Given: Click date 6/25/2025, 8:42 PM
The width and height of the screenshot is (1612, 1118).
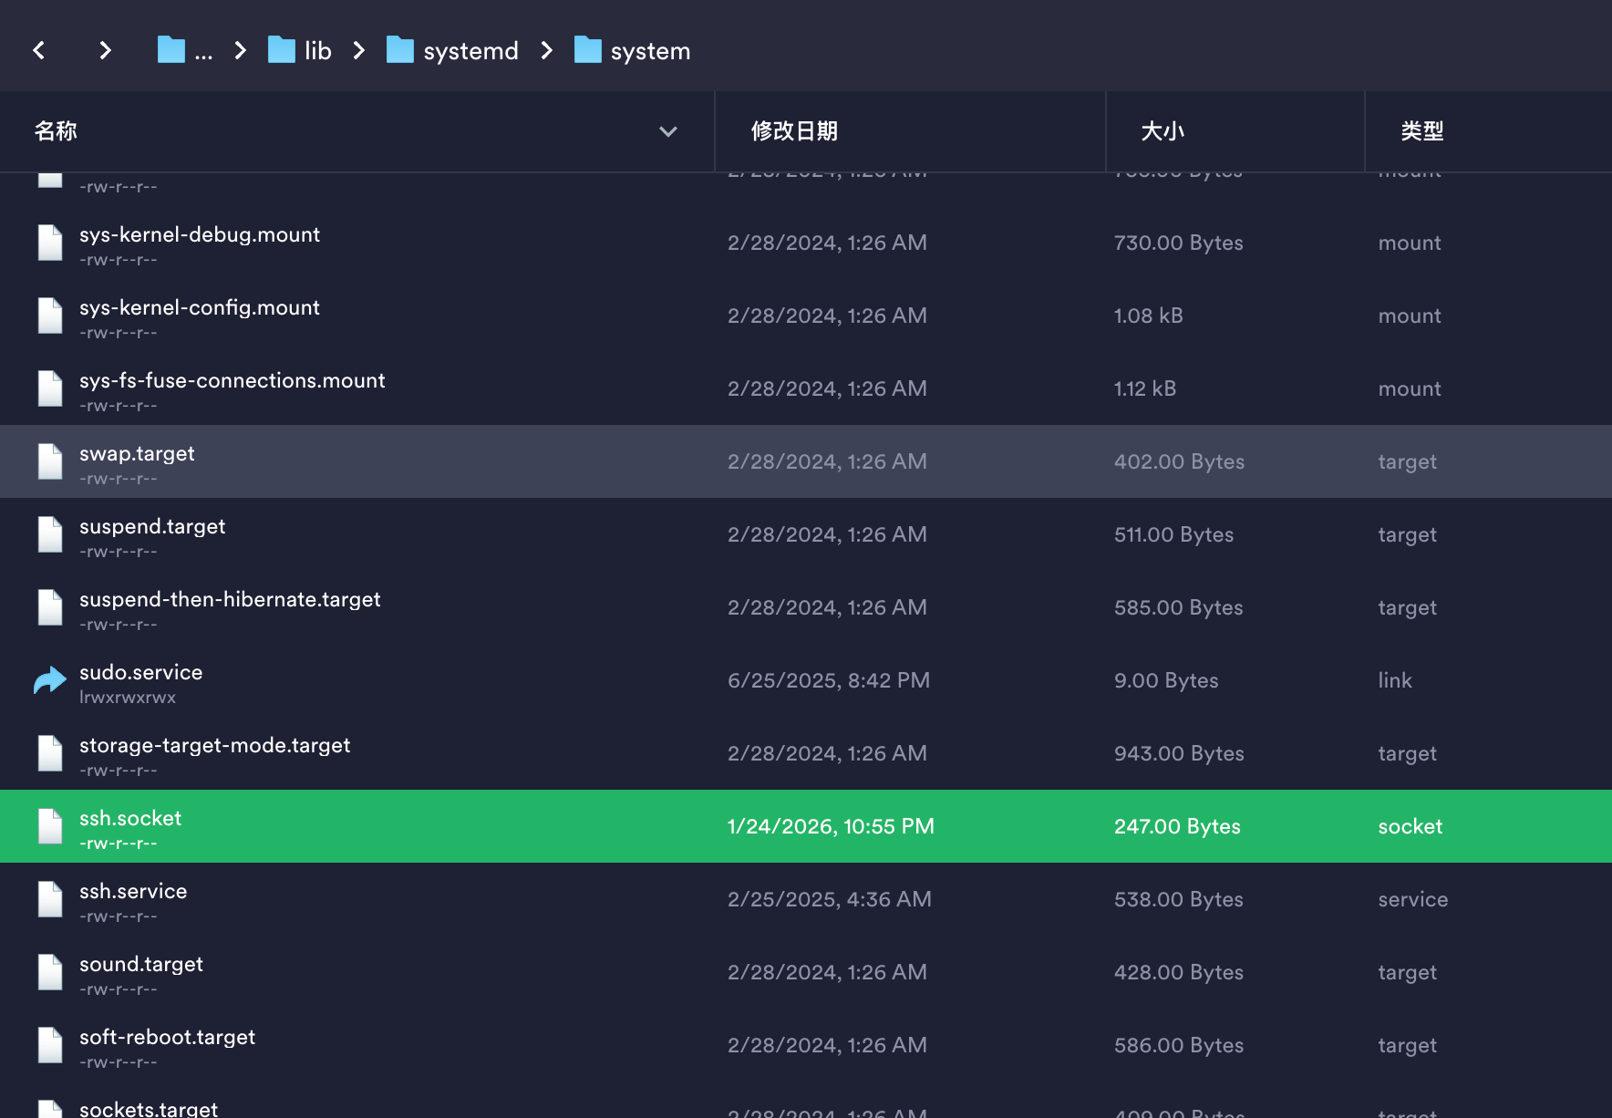Looking at the screenshot, I should [x=829, y=680].
